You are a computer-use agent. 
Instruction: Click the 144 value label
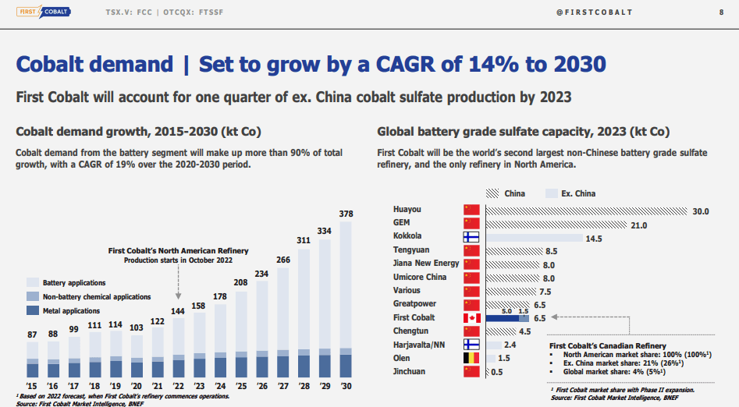[178, 311]
